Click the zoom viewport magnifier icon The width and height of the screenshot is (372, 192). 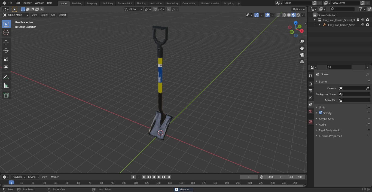click(x=302, y=41)
